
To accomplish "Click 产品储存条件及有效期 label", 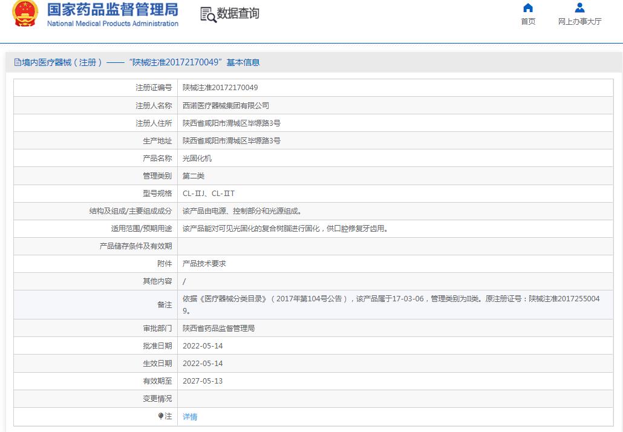I will (x=135, y=246).
